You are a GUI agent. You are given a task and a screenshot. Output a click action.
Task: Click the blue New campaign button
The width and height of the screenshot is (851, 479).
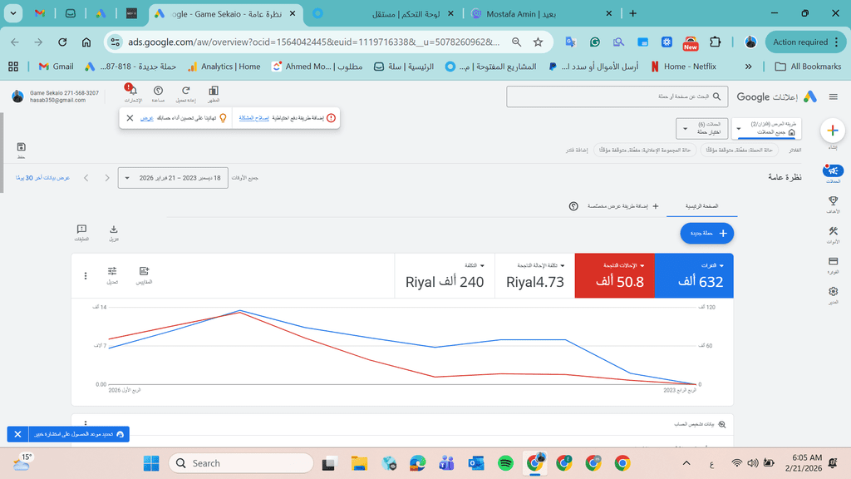(x=706, y=234)
